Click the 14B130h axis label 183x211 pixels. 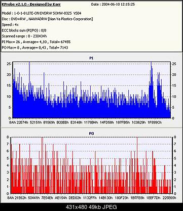105,198
